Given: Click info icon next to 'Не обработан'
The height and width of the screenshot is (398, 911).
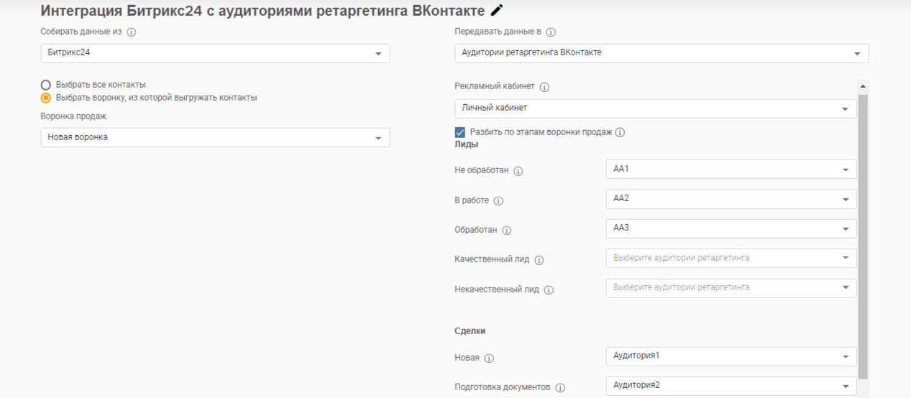Looking at the screenshot, I should click(518, 171).
